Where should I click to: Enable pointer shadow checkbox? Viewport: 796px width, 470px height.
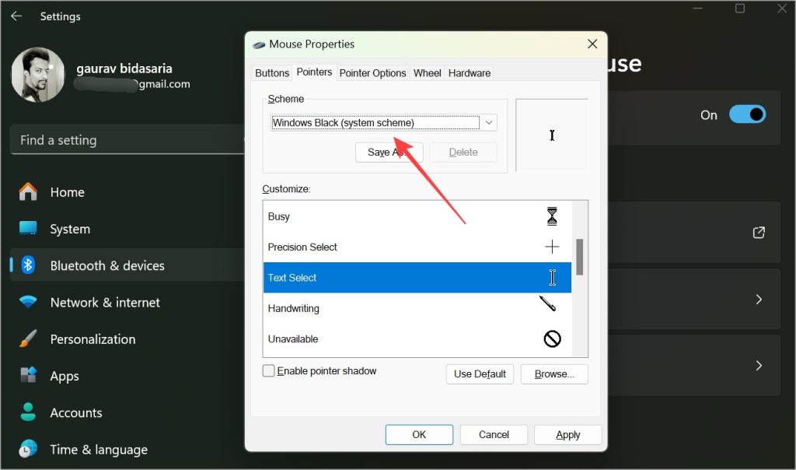pos(268,370)
